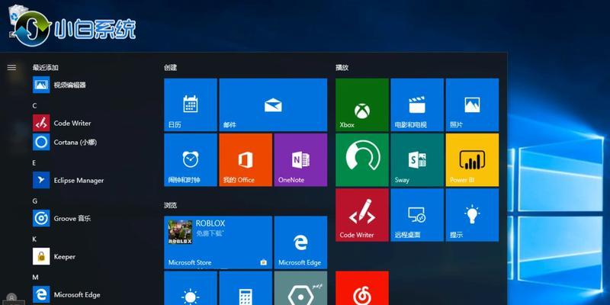Open the Microsoft Store ROBLOX tile
This screenshot has height=305, width=610.
coord(218,242)
